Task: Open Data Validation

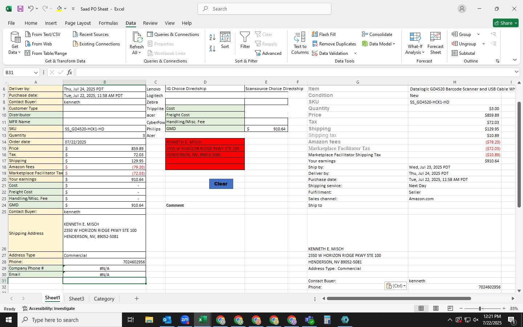Action: [330, 53]
